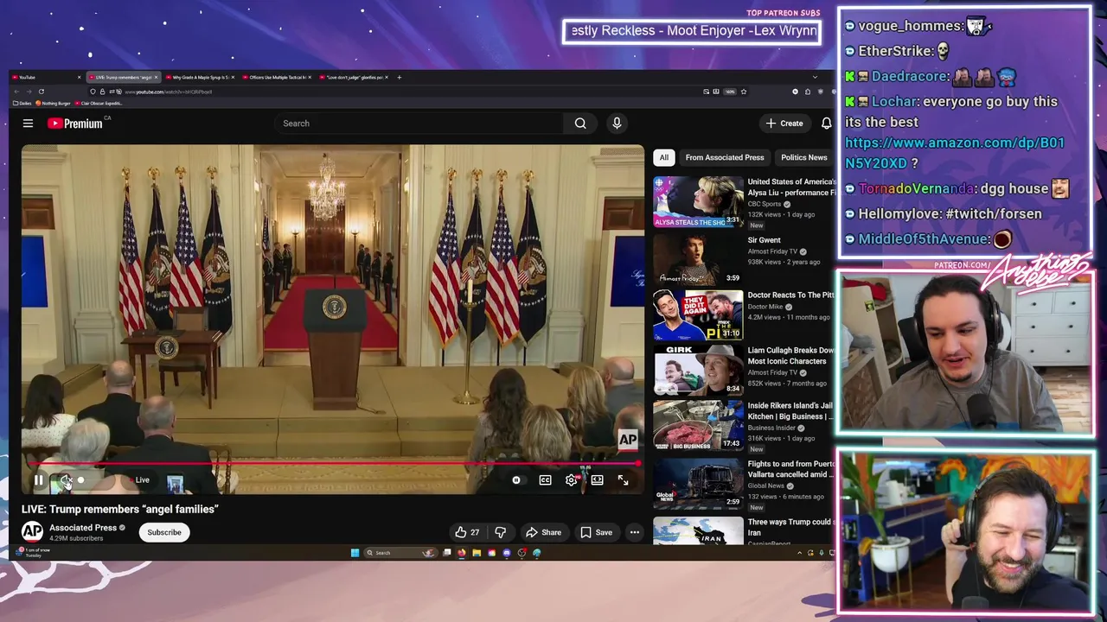Bookmark this page star icon
The height and width of the screenshot is (622, 1107).
tap(743, 92)
